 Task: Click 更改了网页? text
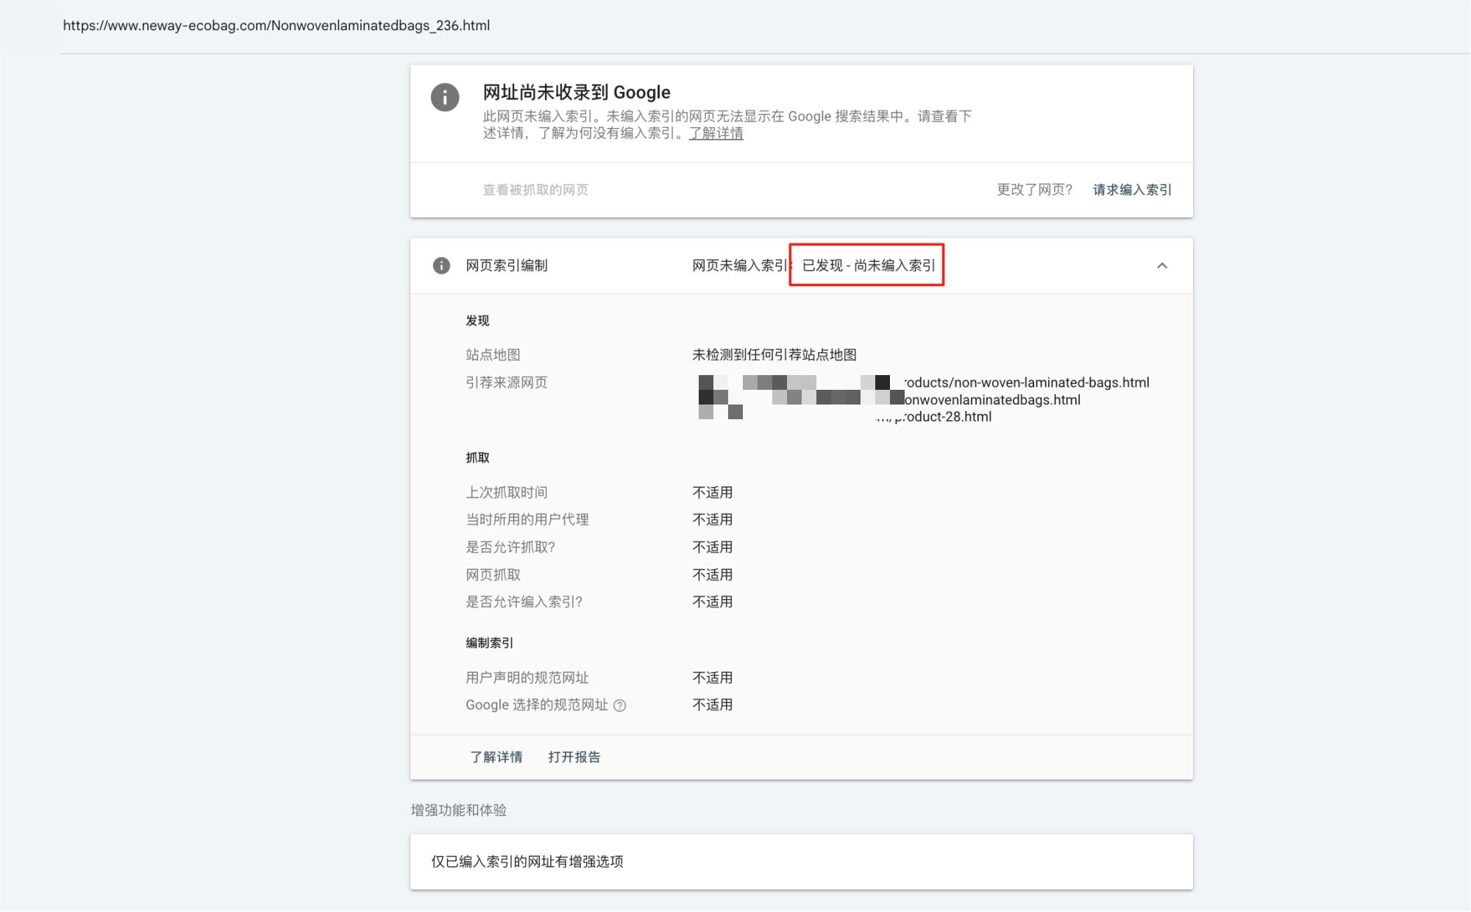[x=1034, y=190]
